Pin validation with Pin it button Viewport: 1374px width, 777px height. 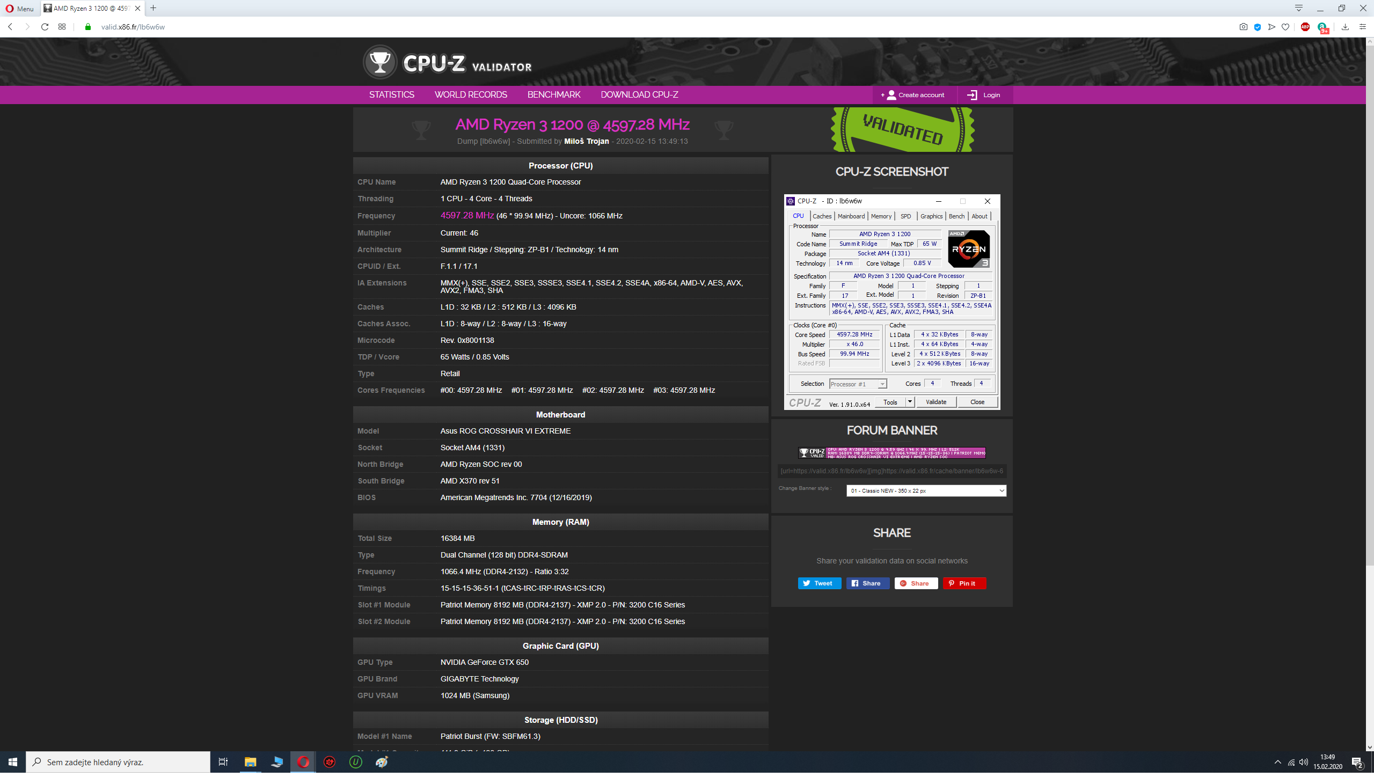(964, 583)
